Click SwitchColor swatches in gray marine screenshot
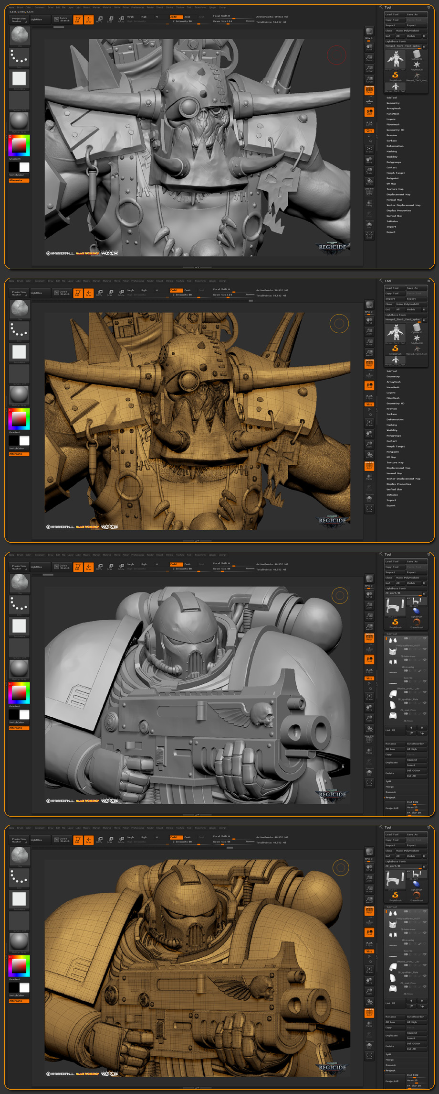Image resolution: width=439 pixels, height=1094 pixels. (x=19, y=714)
